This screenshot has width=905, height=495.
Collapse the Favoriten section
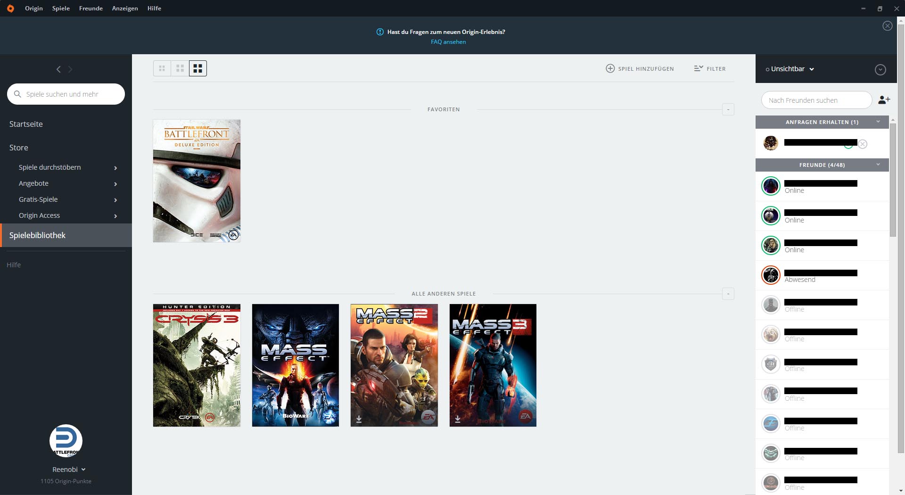coord(728,109)
